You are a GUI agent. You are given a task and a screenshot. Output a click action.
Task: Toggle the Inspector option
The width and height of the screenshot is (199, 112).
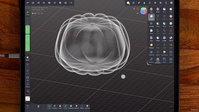pyautogui.click(x=76, y=107)
